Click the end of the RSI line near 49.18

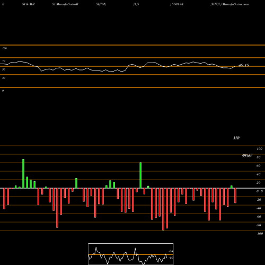(235, 66)
